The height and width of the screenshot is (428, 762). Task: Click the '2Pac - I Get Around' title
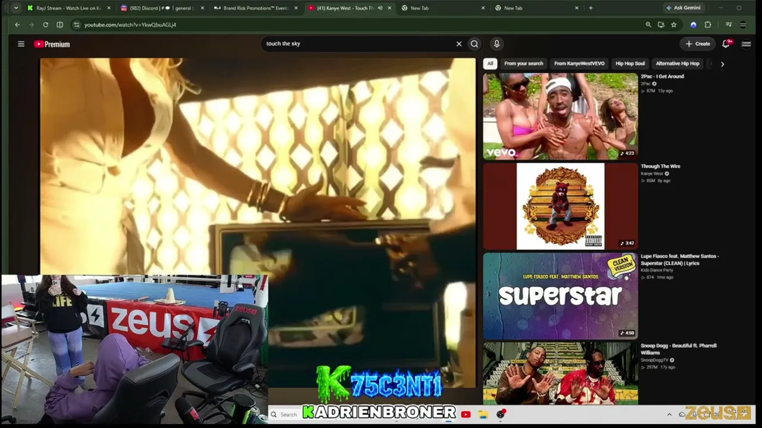pos(663,77)
